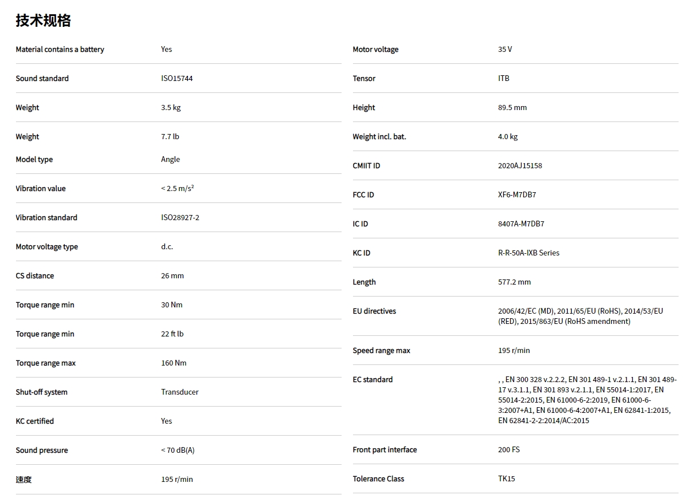Click the ISO28927-2 vibration standard value
Viewport: 698px width, 495px height.
point(180,218)
